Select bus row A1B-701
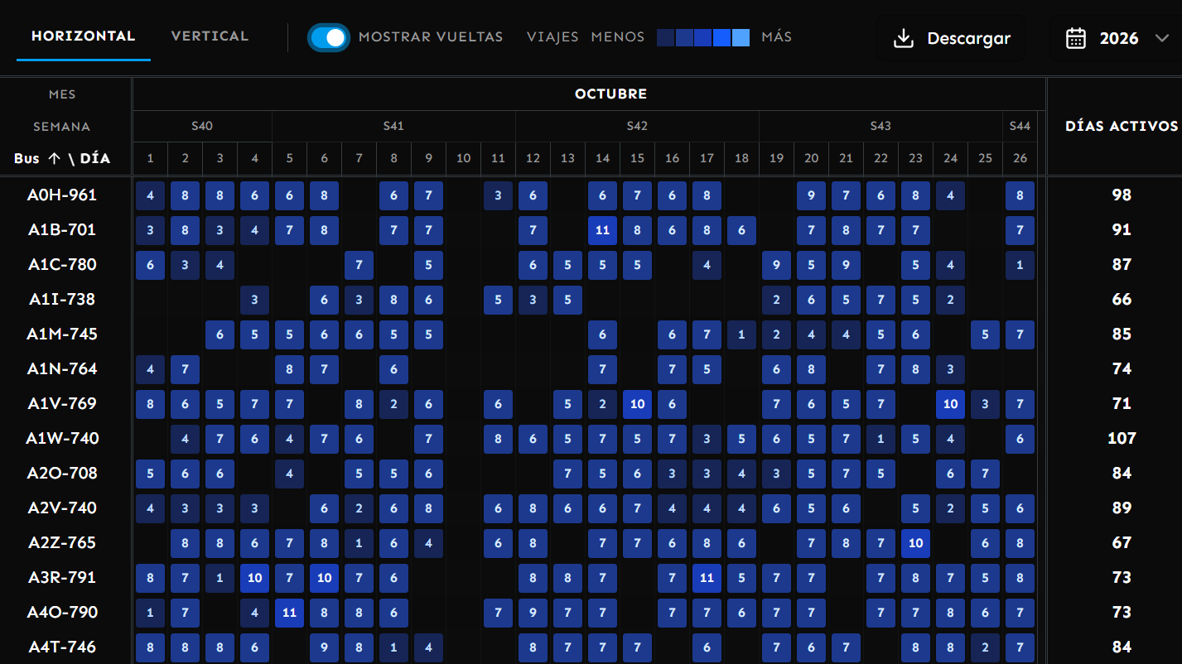Image resolution: width=1182 pixels, height=664 pixels. tap(62, 230)
